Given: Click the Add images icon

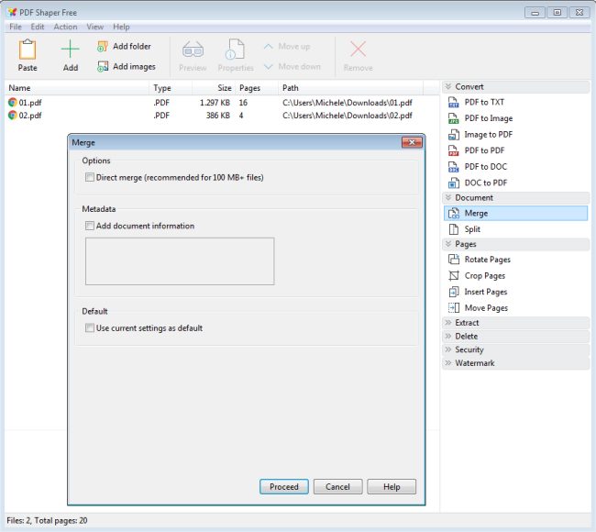Looking at the screenshot, I should (x=103, y=67).
